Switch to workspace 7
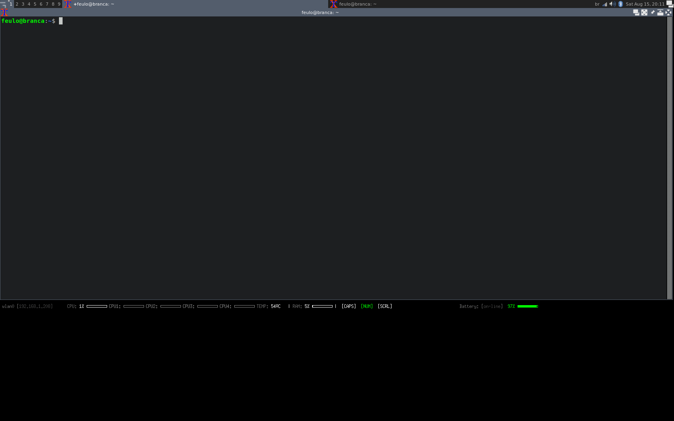Image resolution: width=674 pixels, height=421 pixels. 47,4
